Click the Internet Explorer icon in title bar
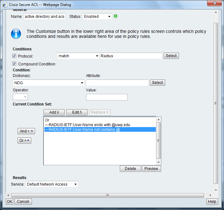224x210 pixels. tap(5, 5)
